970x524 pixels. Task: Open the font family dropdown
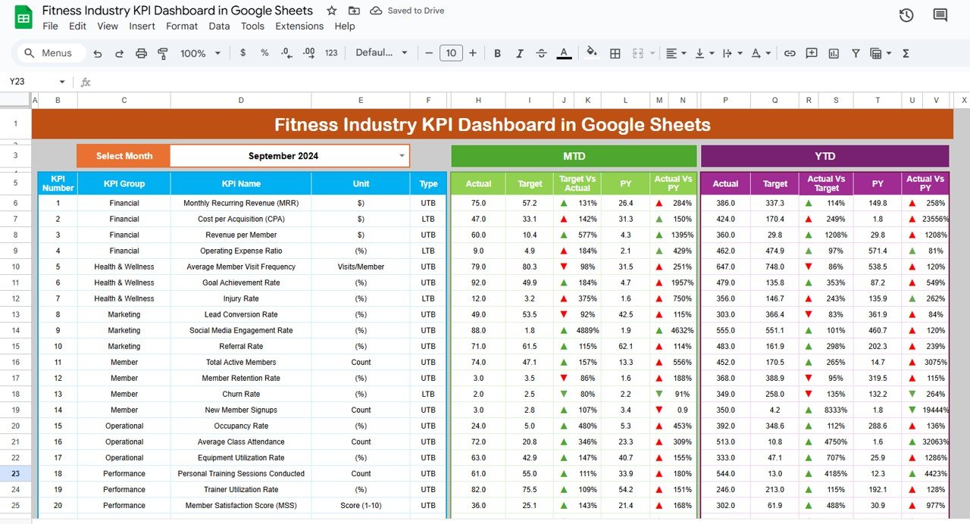click(382, 53)
